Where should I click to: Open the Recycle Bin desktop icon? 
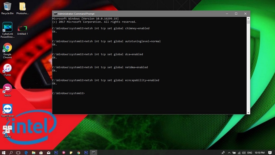click(x=7, y=8)
